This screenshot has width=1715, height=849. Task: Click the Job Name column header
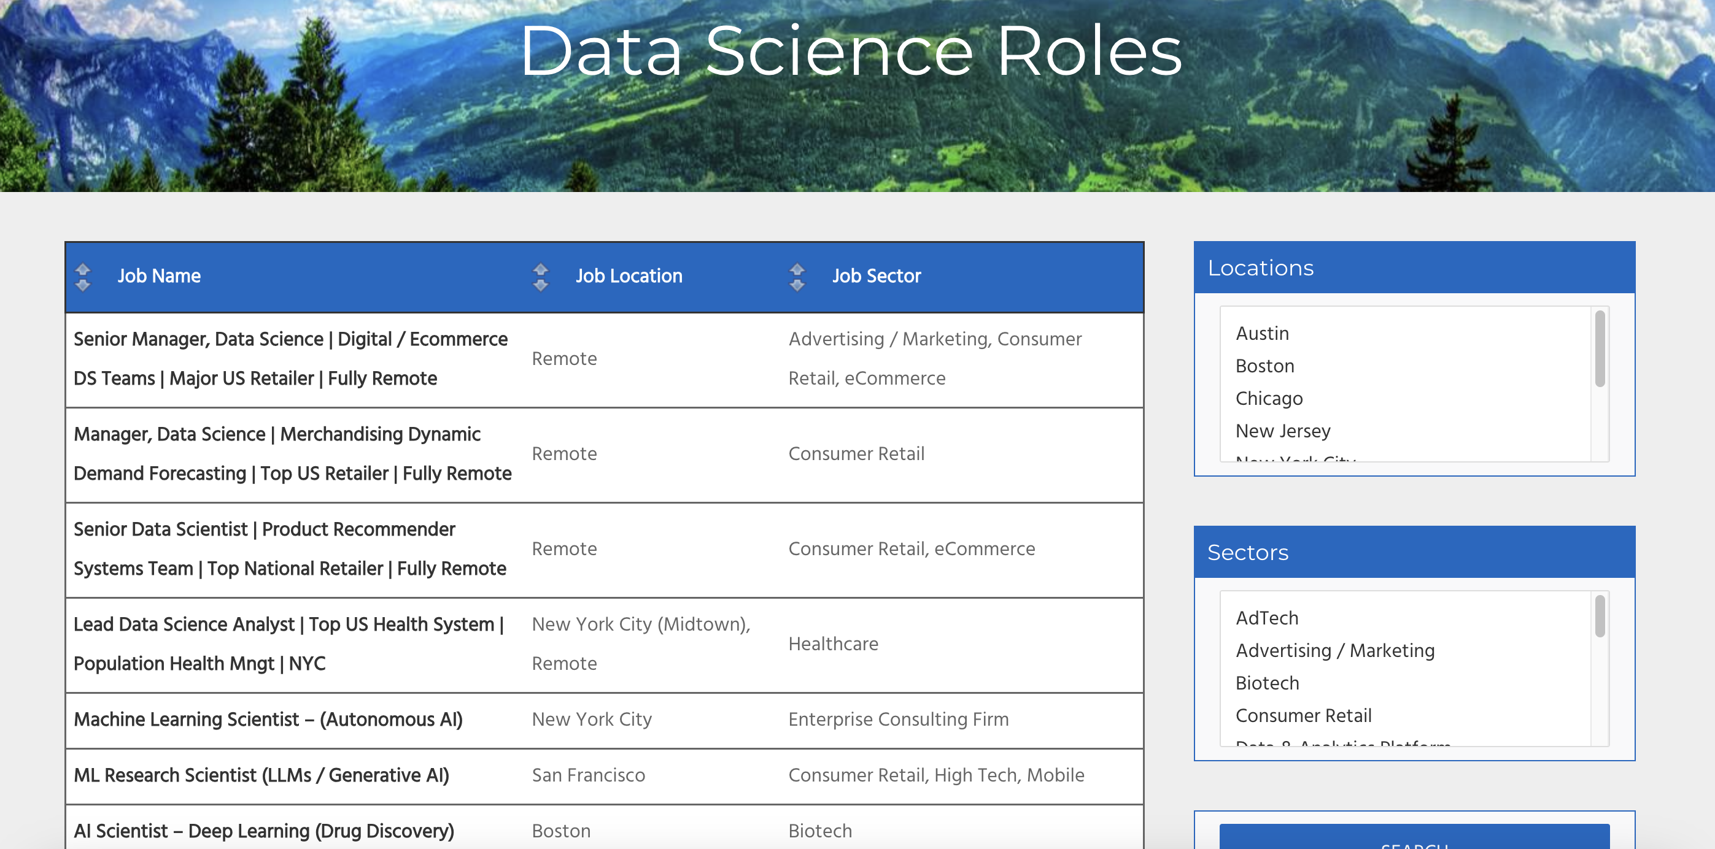point(160,276)
